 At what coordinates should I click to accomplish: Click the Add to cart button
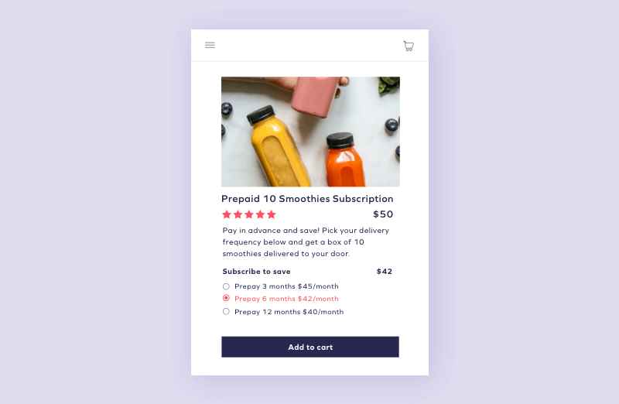[310, 348]
